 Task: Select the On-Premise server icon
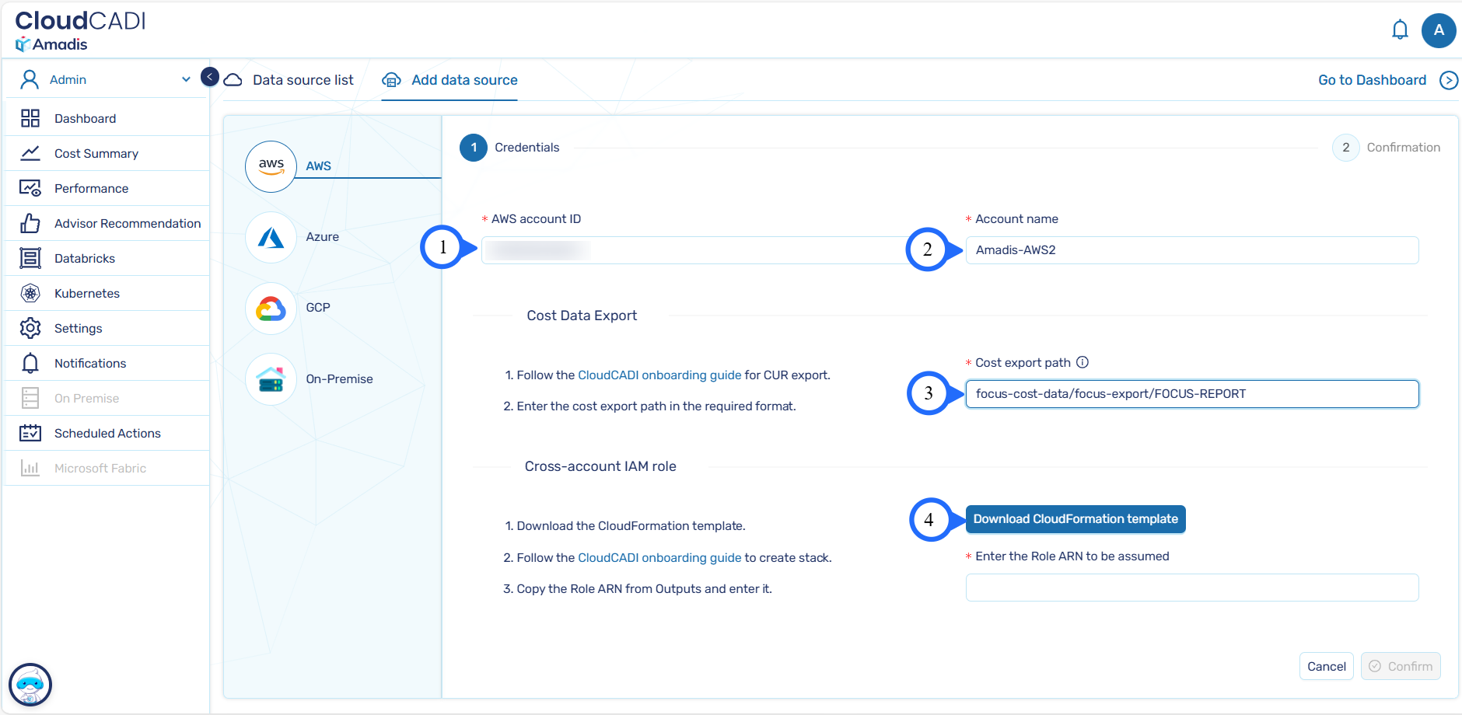(x=271, y=379)
